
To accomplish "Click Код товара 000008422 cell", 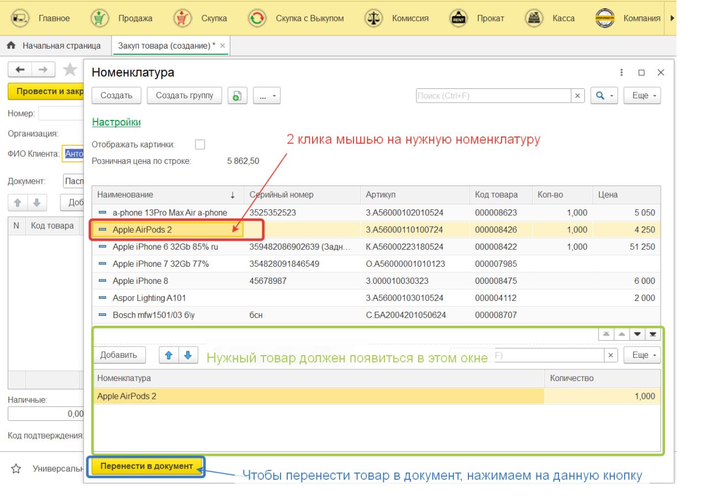I will (x=501, y=247).
